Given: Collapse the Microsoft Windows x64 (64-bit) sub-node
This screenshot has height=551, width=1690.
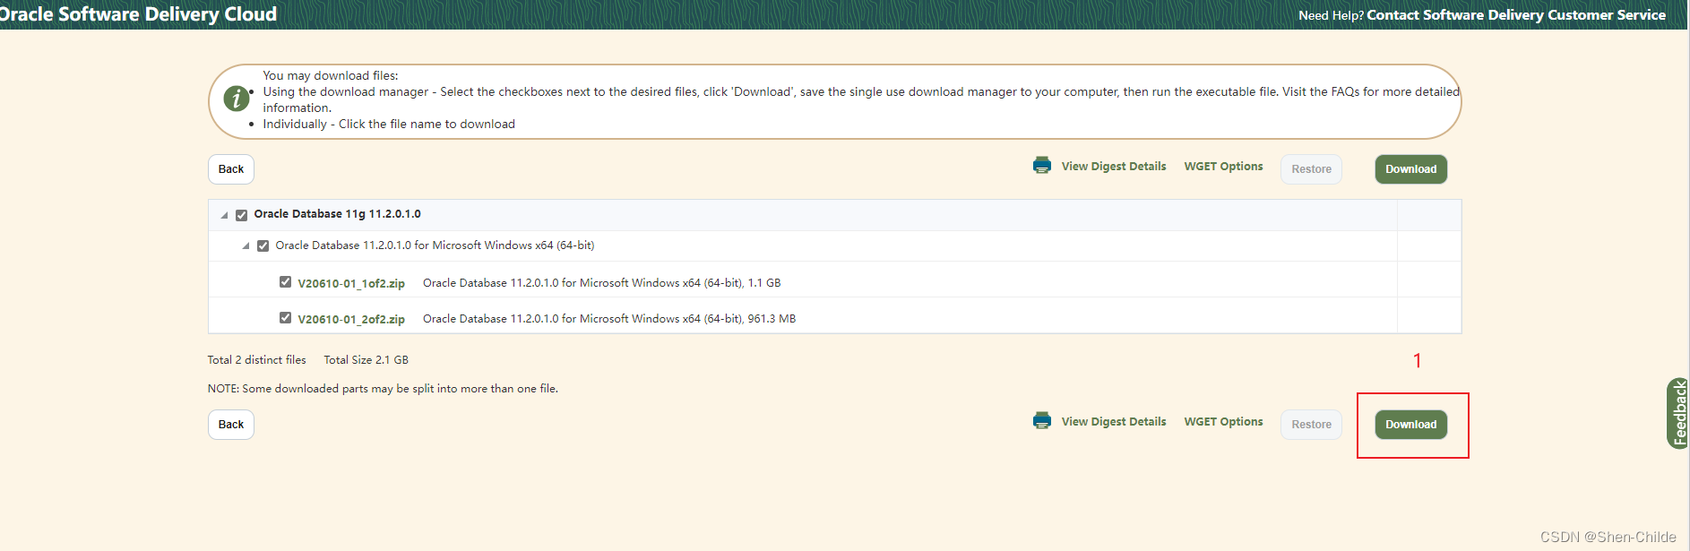Looking at the screenshot, I should (246, 245).
